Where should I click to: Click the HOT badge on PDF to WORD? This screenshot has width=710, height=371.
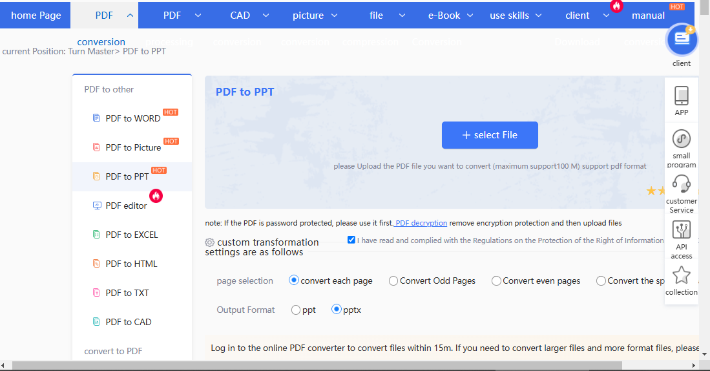point(171,112)
